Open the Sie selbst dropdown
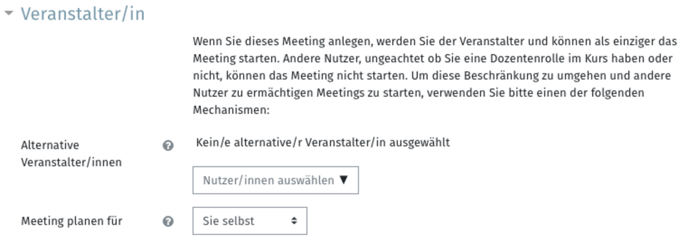Viewport: 688px width, 243px height. [x=250, y=221]
